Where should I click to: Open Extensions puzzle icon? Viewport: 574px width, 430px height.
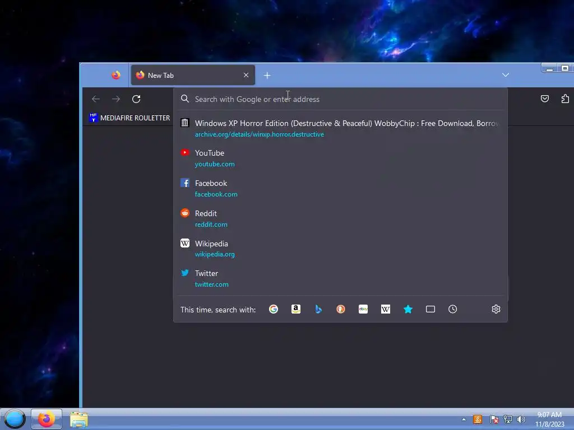click(565, 99)
